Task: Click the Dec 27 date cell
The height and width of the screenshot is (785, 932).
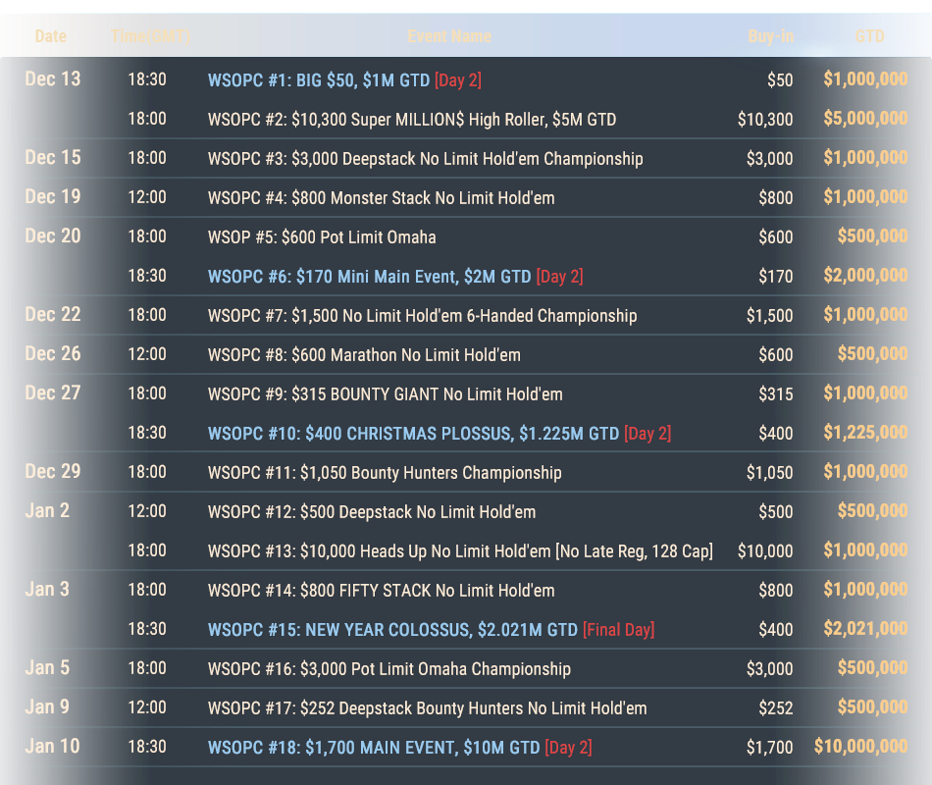Action: [53, 392]
